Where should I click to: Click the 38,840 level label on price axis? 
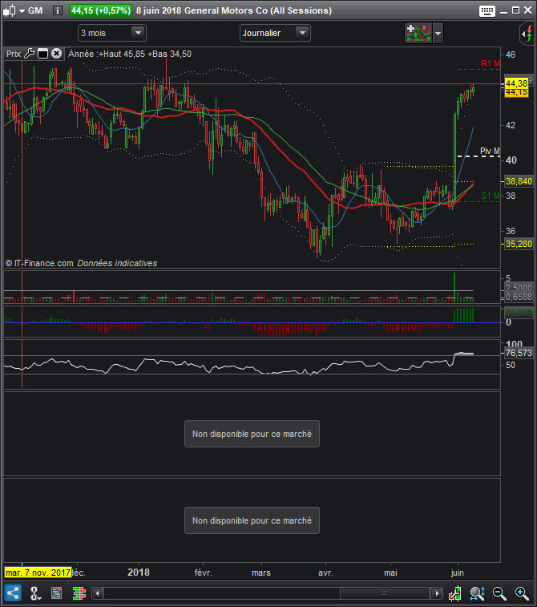(519, 181)
